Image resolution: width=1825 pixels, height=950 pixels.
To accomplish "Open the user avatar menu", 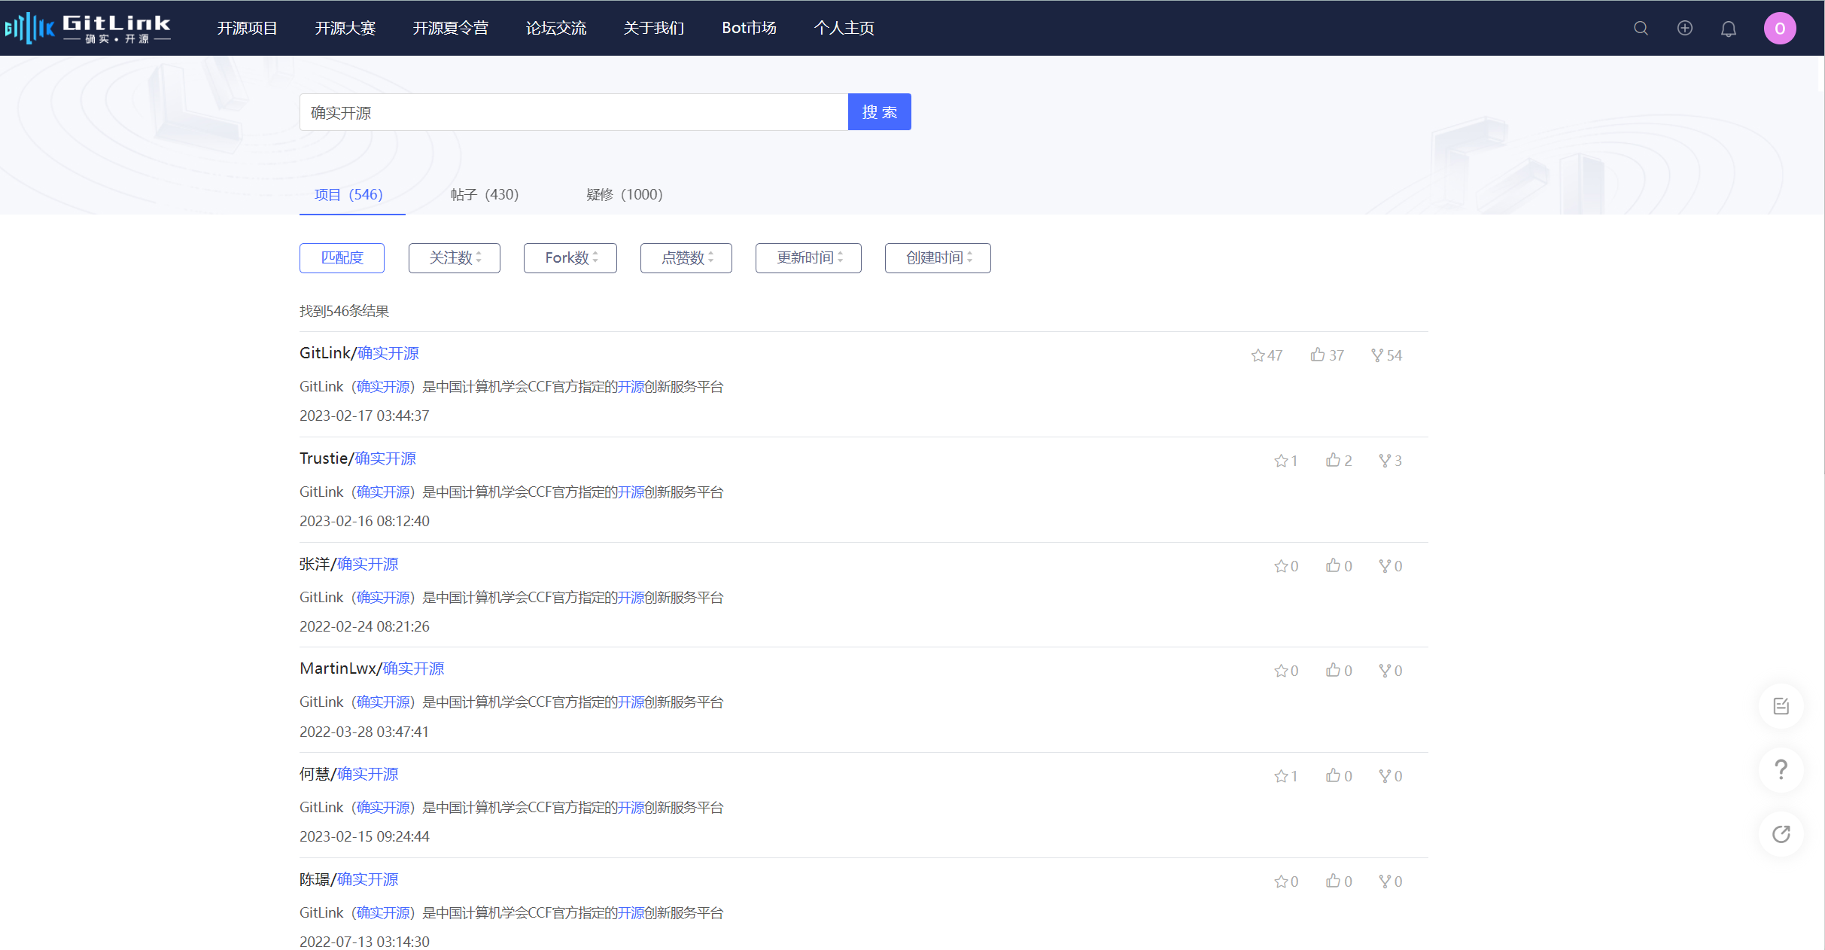I will 1780,28.
